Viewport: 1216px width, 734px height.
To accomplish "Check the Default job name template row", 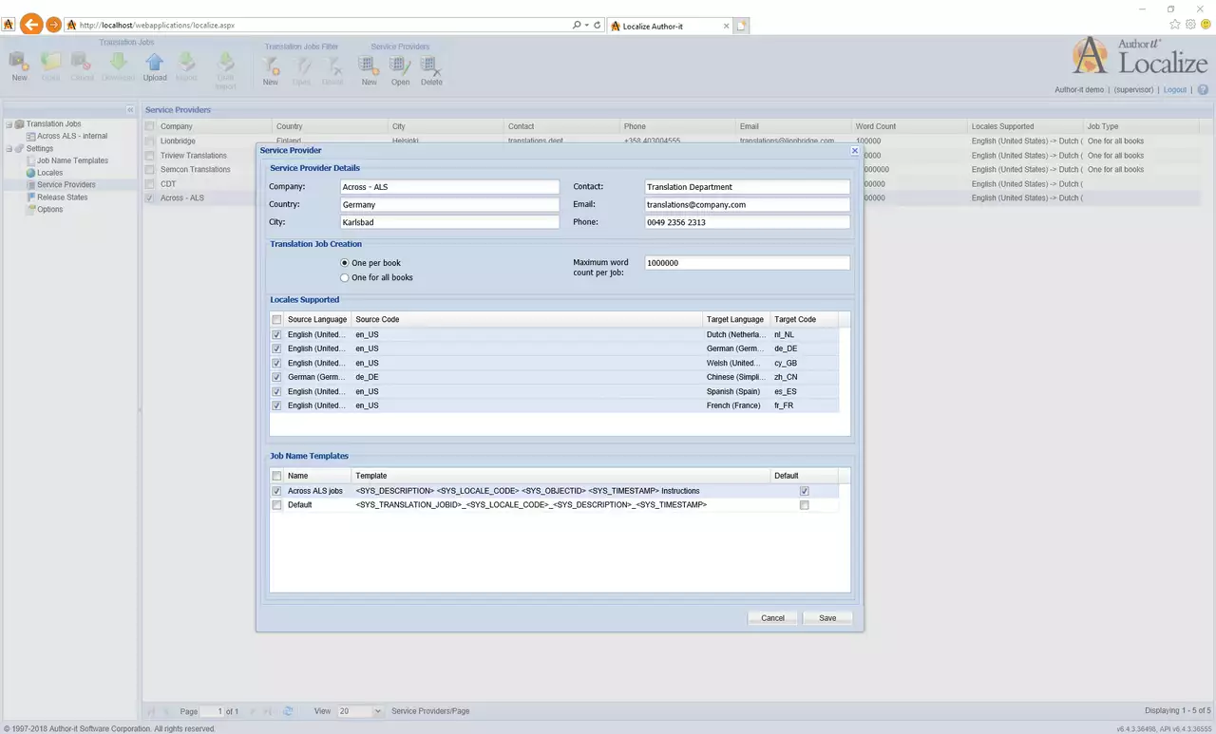I will point(276,505).
